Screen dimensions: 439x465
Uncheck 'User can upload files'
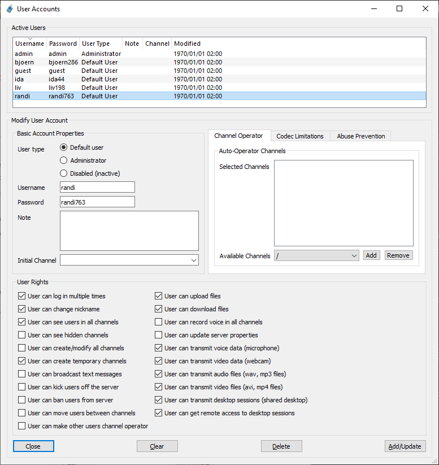[x=159, y=296]
